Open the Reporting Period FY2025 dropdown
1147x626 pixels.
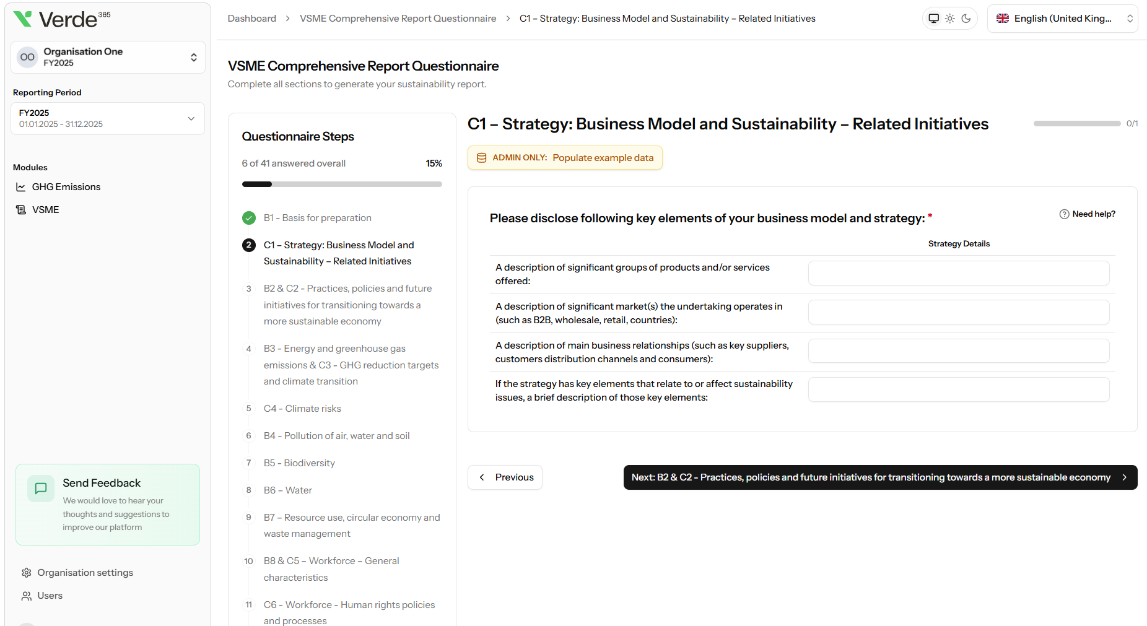(x=107, y=118)
